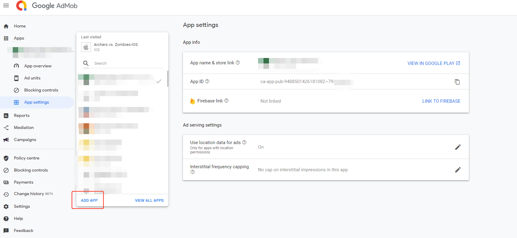
Task: Open the hamburger main menu
Action: [6, 6]
